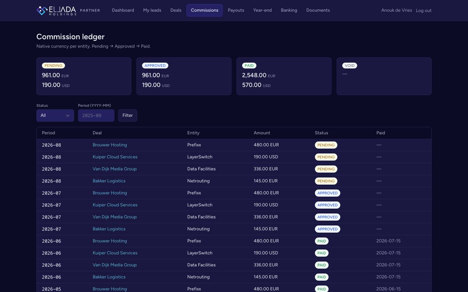Click the PENDING badge in the summary card
The width and height of the screenshot is (468, 292).
click(x=53, y=66)
